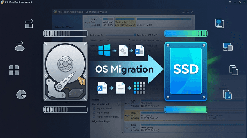Open the Migration Steps heading

(x=101, y=121)
